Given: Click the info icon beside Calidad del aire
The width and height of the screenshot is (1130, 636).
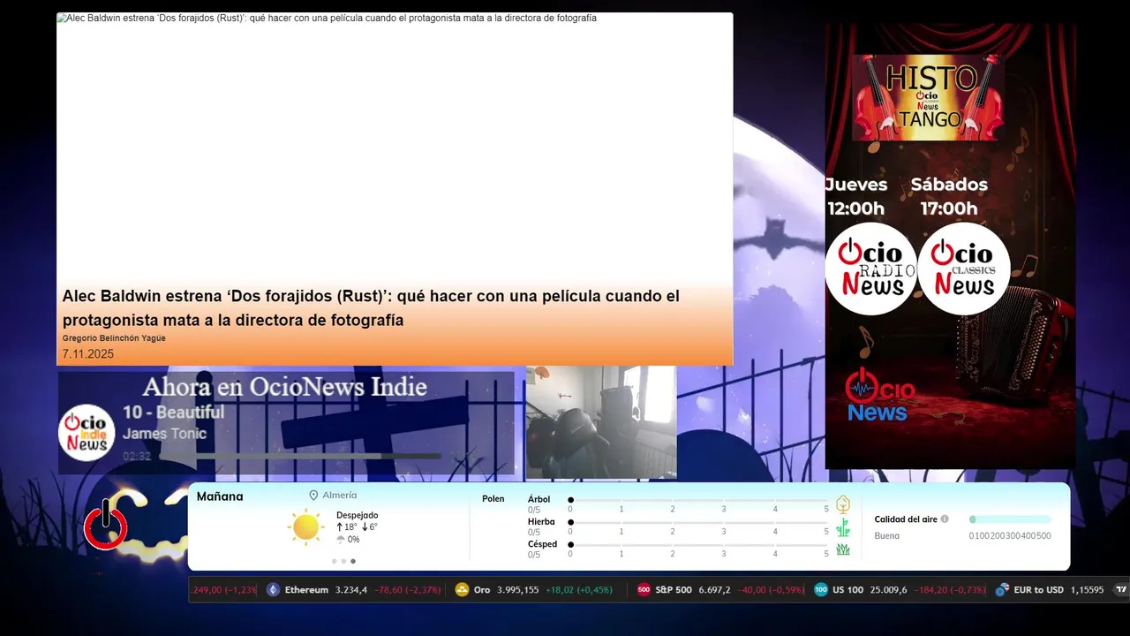Looking at the screenshot, I should 945,519.
